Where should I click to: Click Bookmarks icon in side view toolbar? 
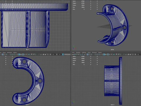79,54
